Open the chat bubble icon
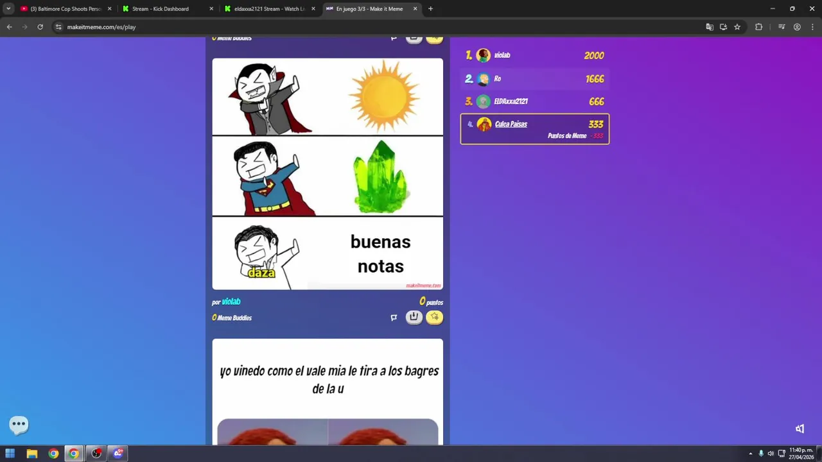The image size is (822, 462). 19,424
